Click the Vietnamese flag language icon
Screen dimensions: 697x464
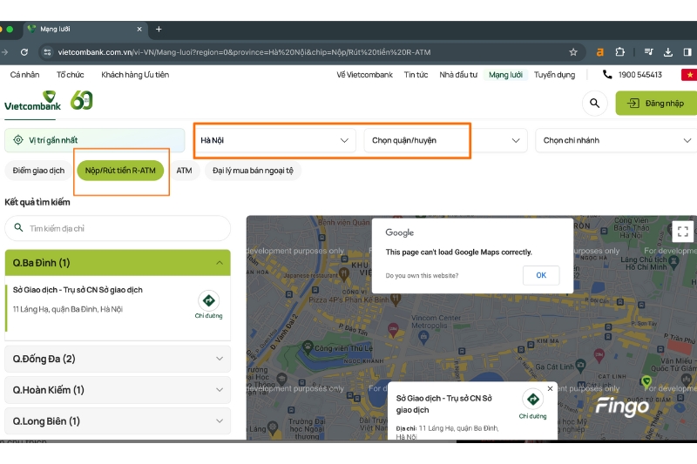tap(689, 75)
